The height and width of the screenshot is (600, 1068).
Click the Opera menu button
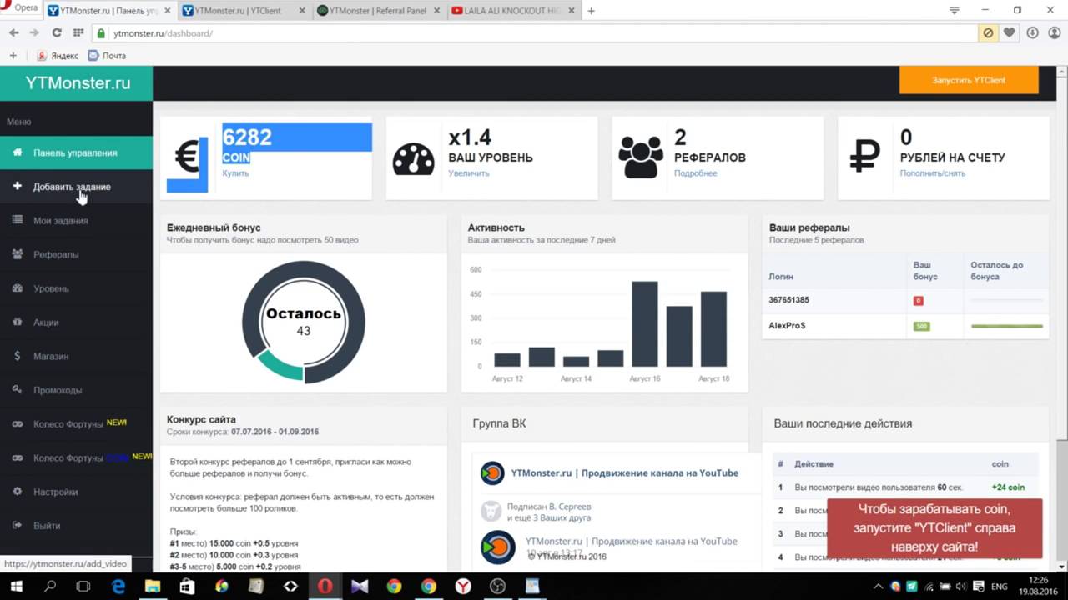(21, 9)
